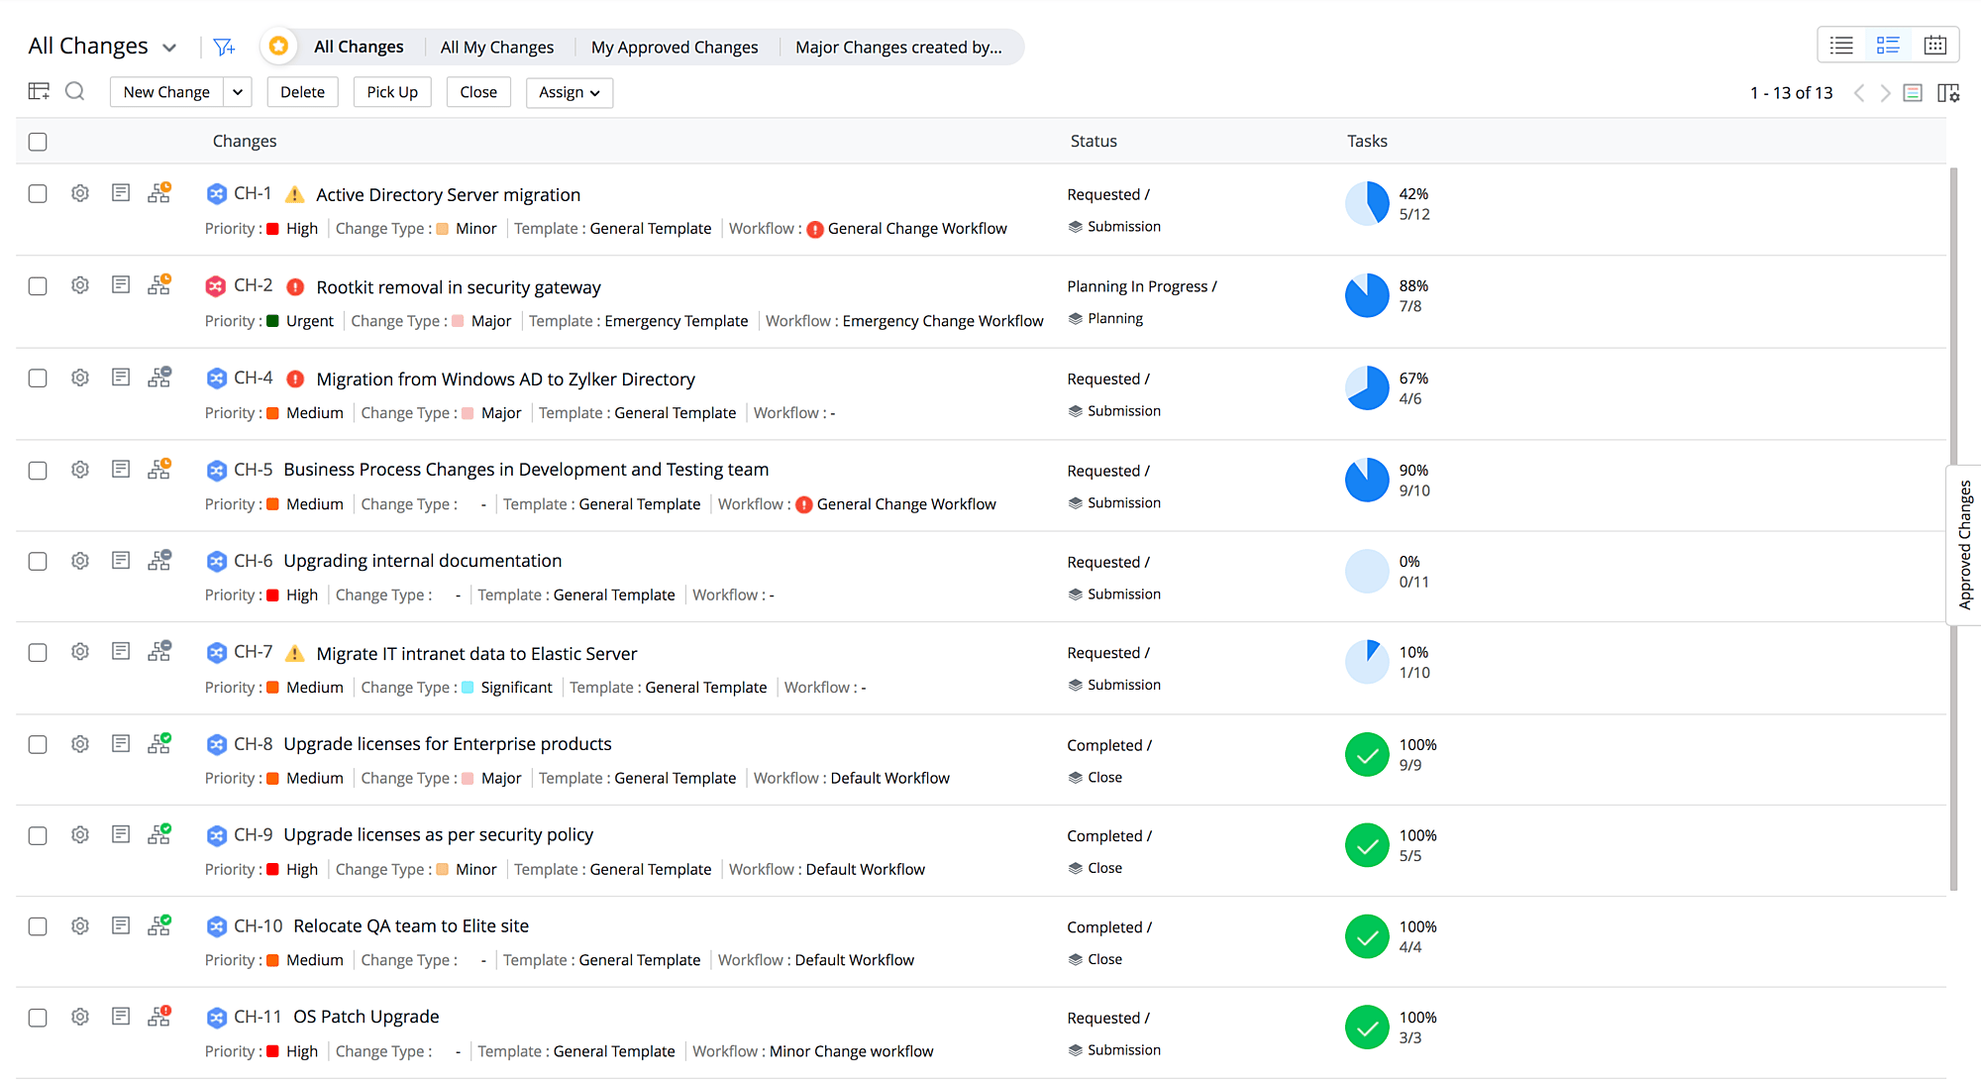1981x1082 pixels.
Task: Switch to All My Changes tab
Action: [x=496, y=47]
